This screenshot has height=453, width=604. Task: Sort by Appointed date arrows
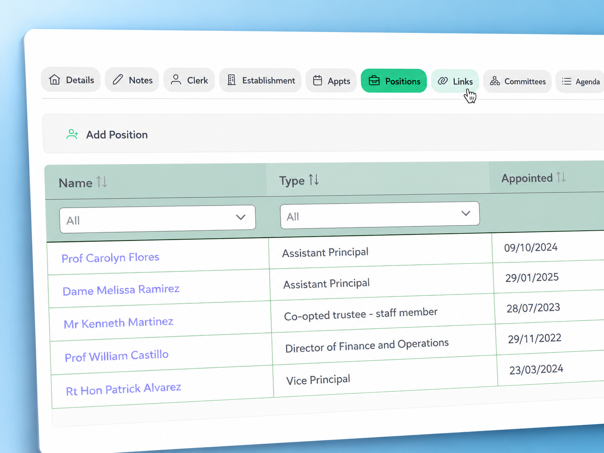pyautogui.click(x=561, y=177)
